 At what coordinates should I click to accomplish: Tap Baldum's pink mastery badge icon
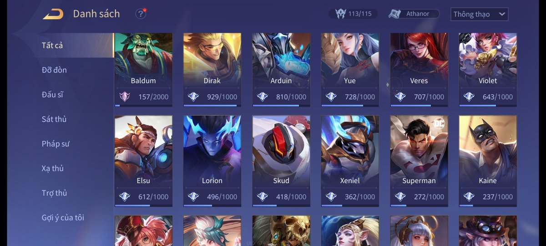(x=125, y=97)
